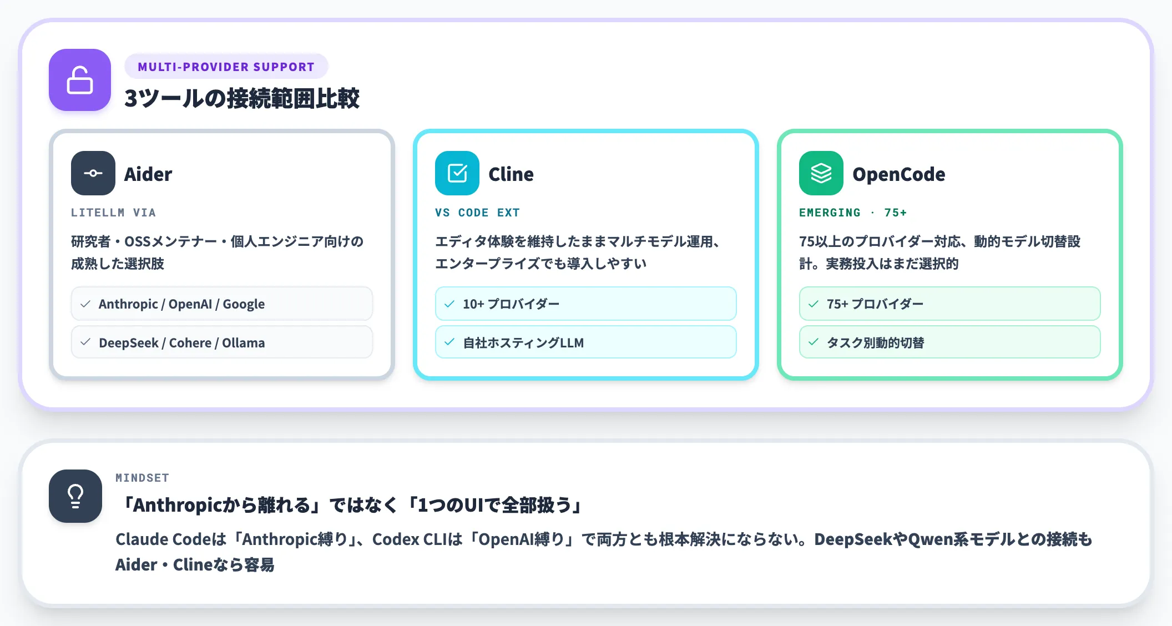The width and height of the screenshot is (1172, 626).
Task: Click Aider description 研究者・OSSメンテナー
Action: (218, 253)
